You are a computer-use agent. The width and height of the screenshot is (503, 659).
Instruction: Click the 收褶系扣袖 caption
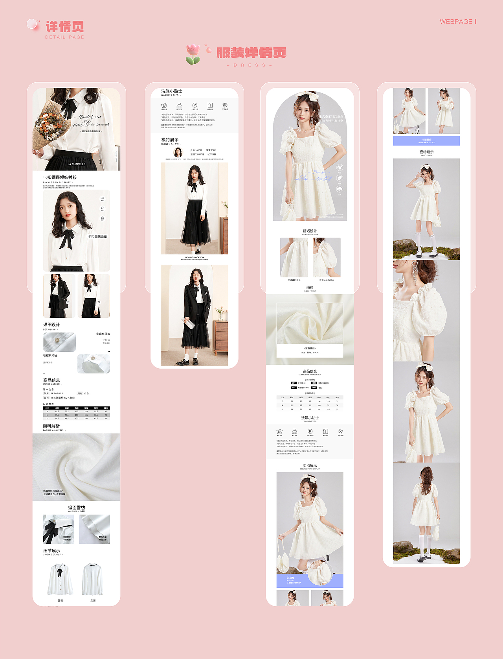(x=50, y=355)
